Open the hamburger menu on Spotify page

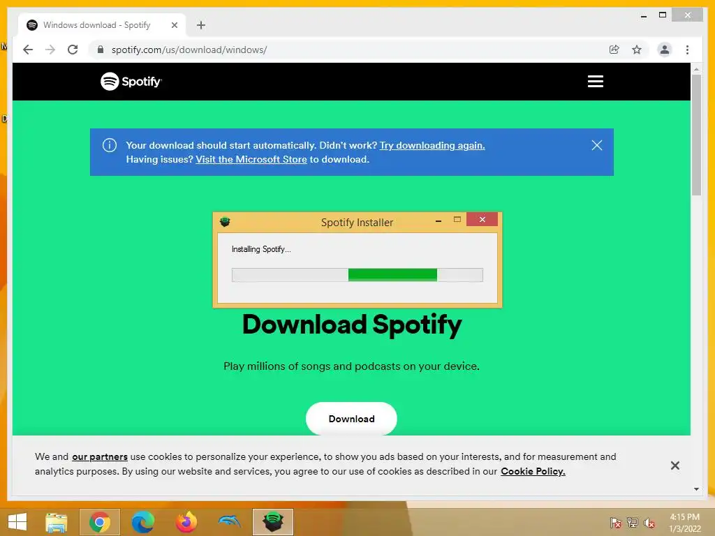(x=595, y=81)
